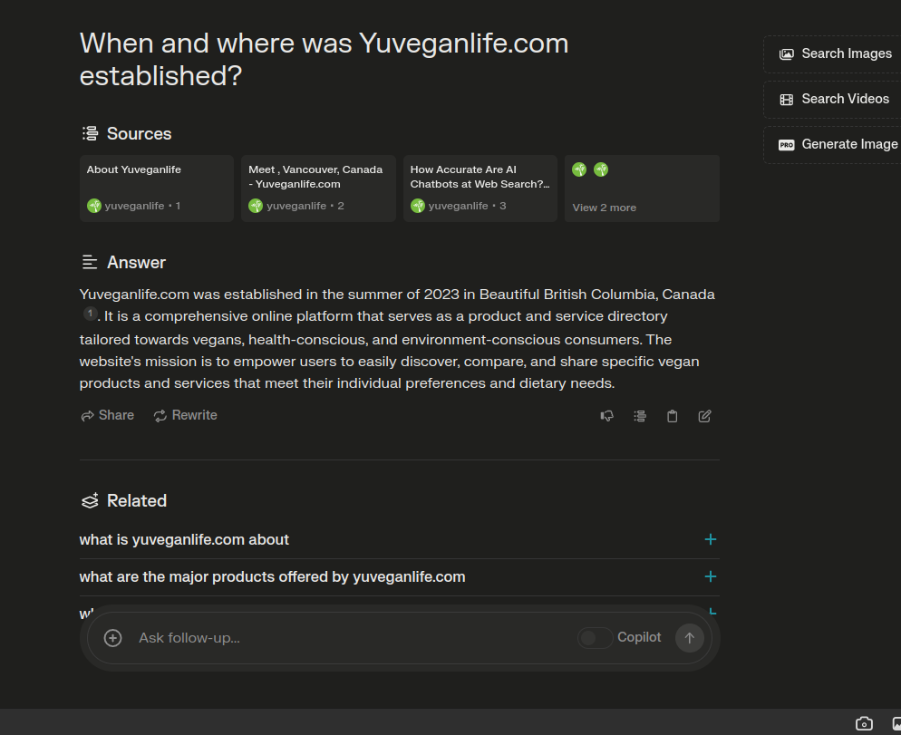Click yuveganlife favicon on source 1
Screen dimensions: 901x735
click(x=94, y=206)
